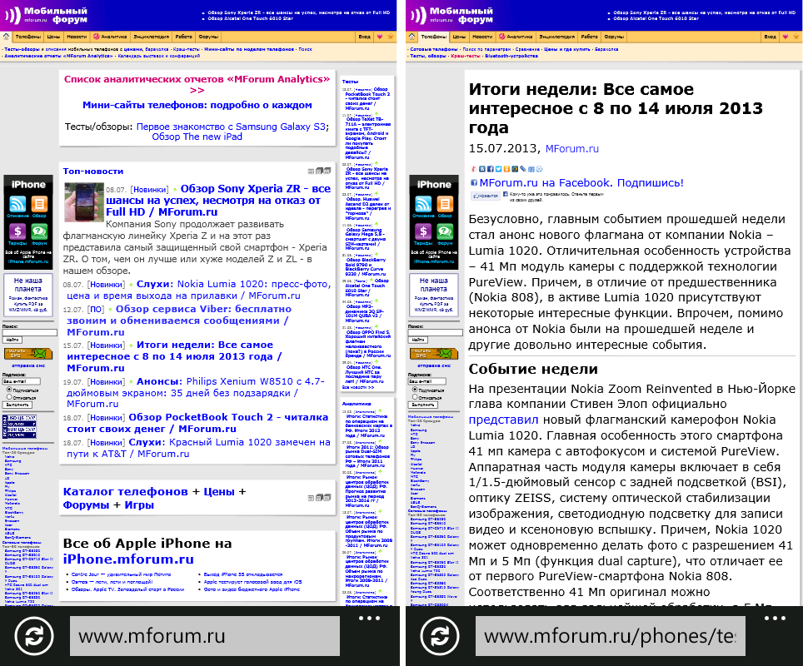Click the 'Найти' search button on the home page
803x666 pixels.
pos(12,340)
